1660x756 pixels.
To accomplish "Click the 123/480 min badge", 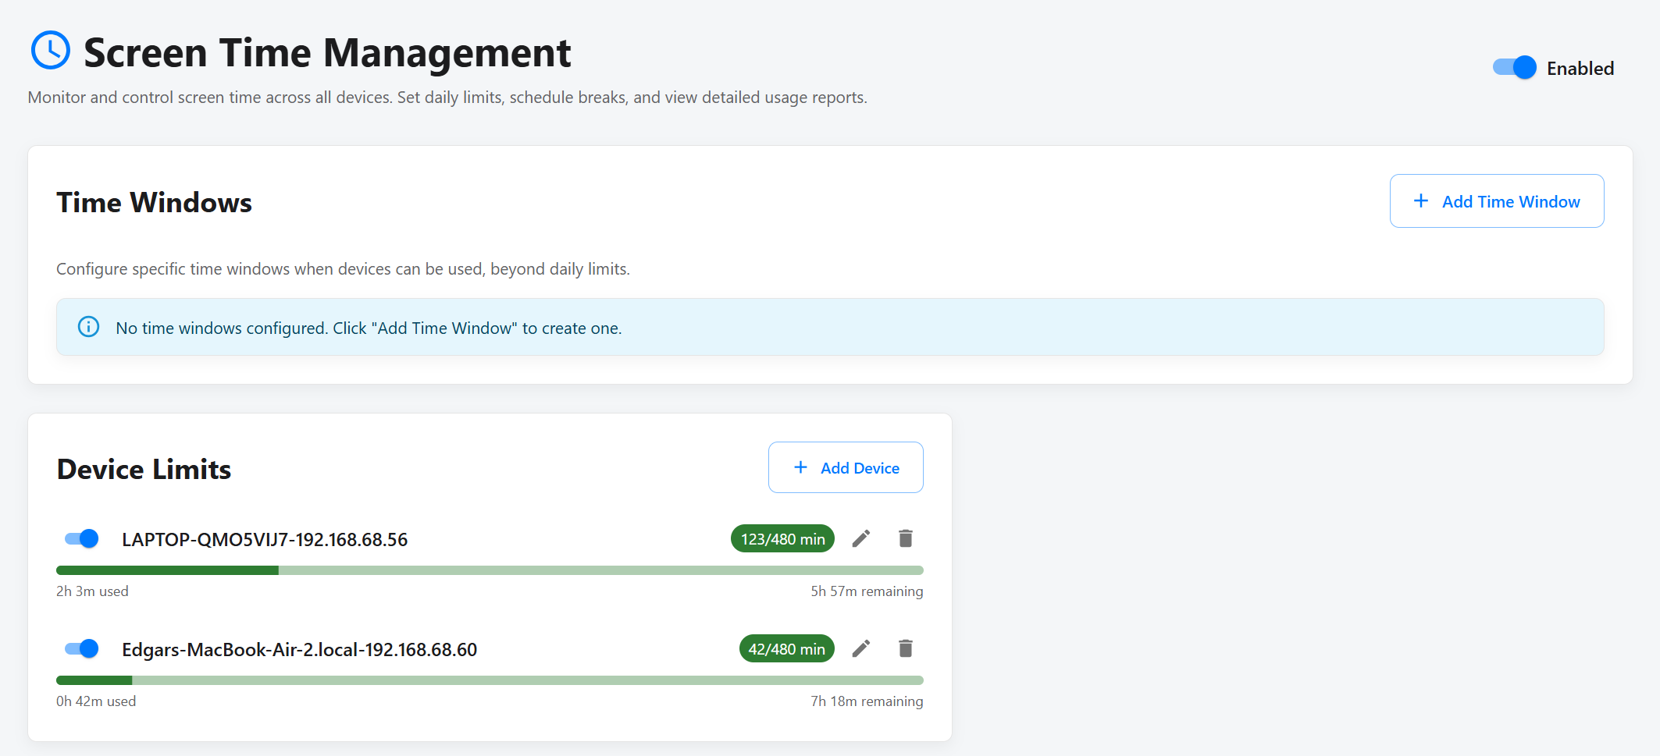I will pyautogui.click(x=782, y=538).
